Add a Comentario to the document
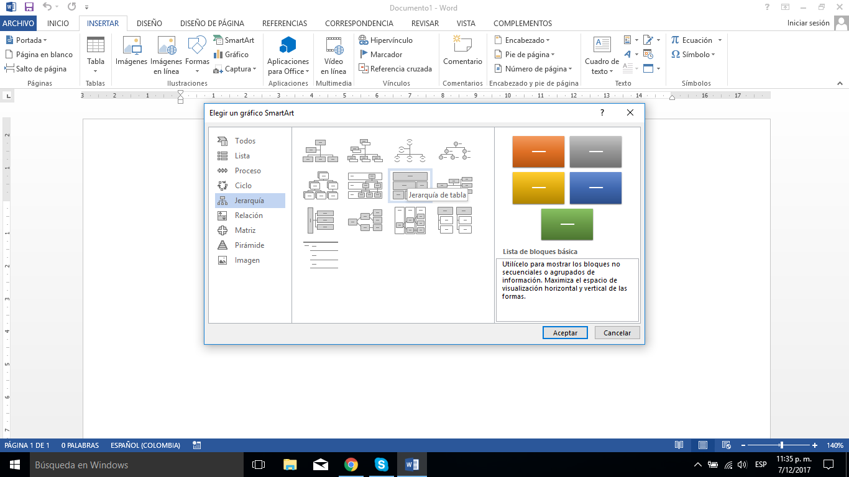 pyautogui.click(x=462, y=52)
